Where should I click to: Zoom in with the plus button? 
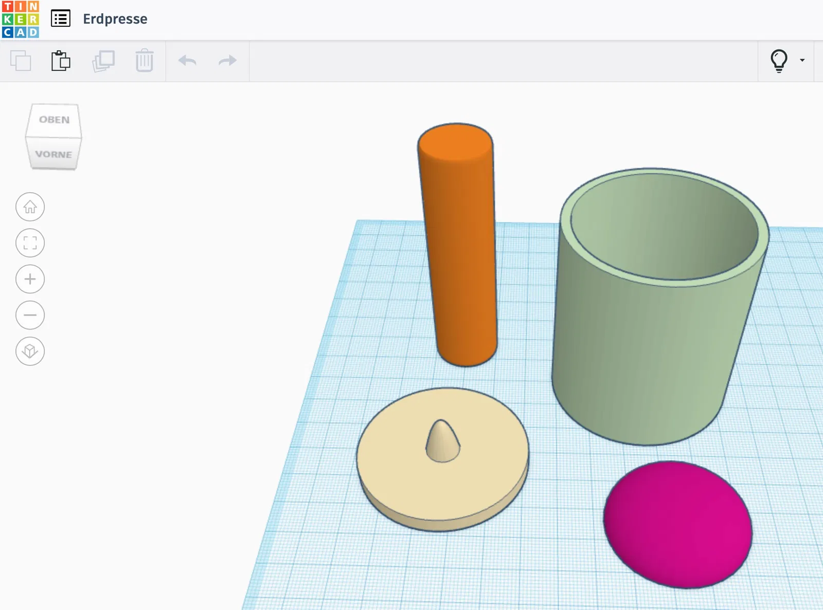[30, 279]
